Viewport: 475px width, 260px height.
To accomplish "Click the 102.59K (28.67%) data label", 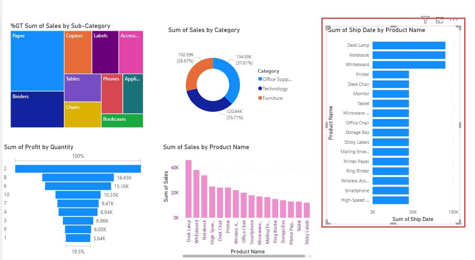I will pos(185,58).
